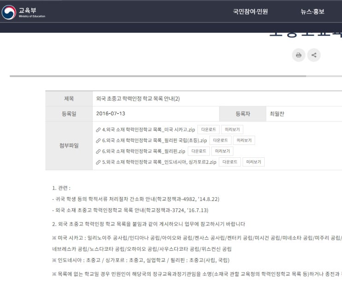Screen dimensions: 342x281
Task: Open the 뉴스·홍보 menu
Action: click(313, 11)
